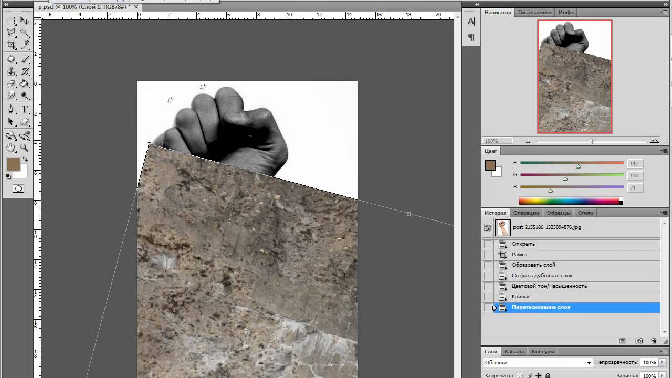
Task: Switch to Каналы tab
Action: pyautogui.click(x=513, y=351)
